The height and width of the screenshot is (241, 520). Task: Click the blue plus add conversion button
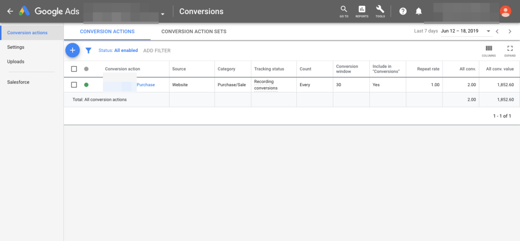click(x=72, y=50)
